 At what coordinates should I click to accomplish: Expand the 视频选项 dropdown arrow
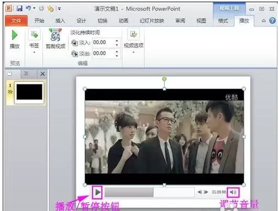click(133, 52)
